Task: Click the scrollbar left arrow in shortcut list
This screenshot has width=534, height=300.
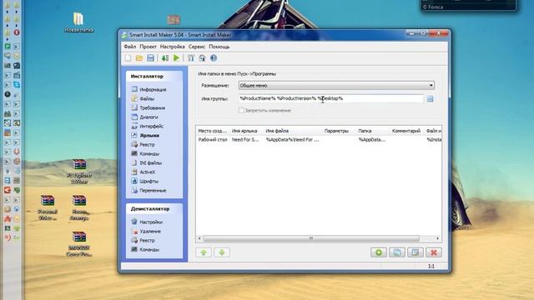Action: [199, 238]
